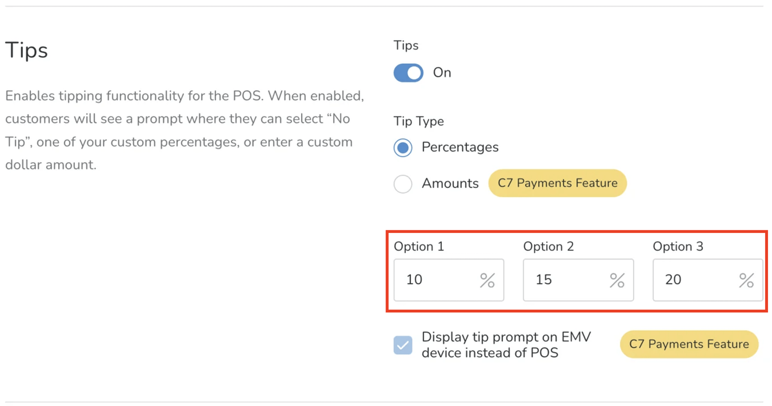Click the Tips section heading
Viewport: 772px width, 406px height.
tap(26, 51)
